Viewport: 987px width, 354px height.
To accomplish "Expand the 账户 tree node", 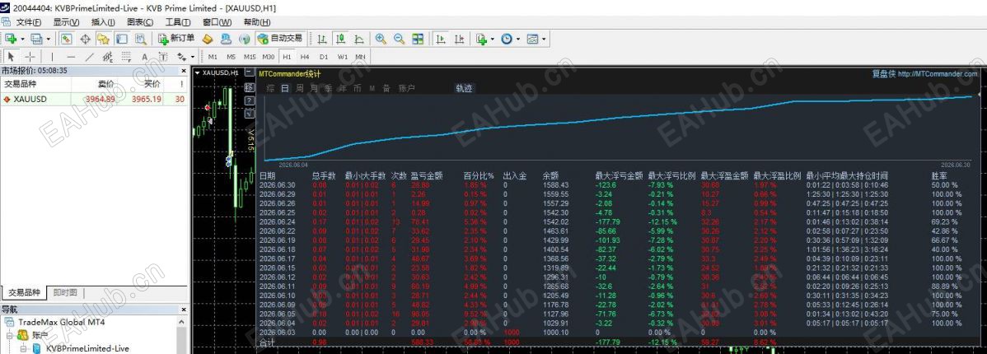I will (10, 335).
